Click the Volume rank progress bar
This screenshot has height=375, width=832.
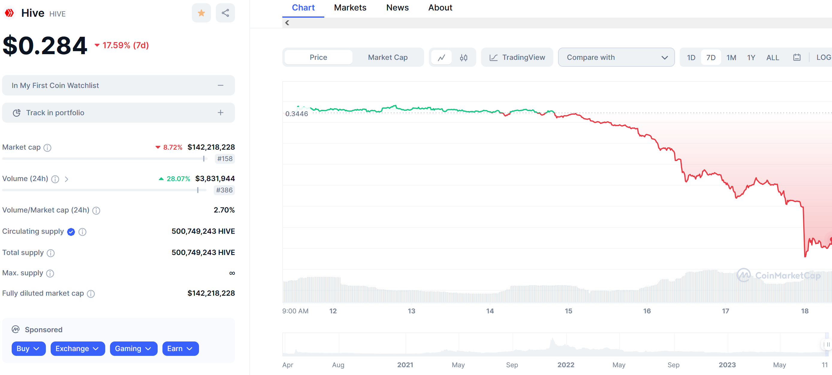pos(104,190)
